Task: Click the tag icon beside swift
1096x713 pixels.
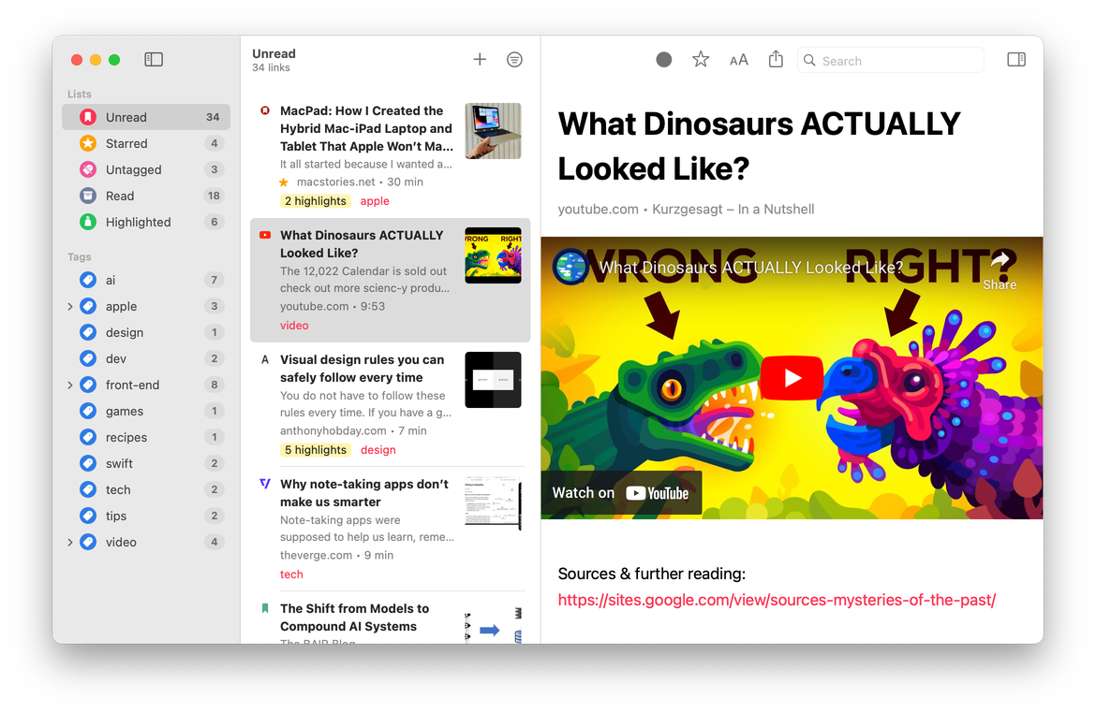Action: pos(88,464)
